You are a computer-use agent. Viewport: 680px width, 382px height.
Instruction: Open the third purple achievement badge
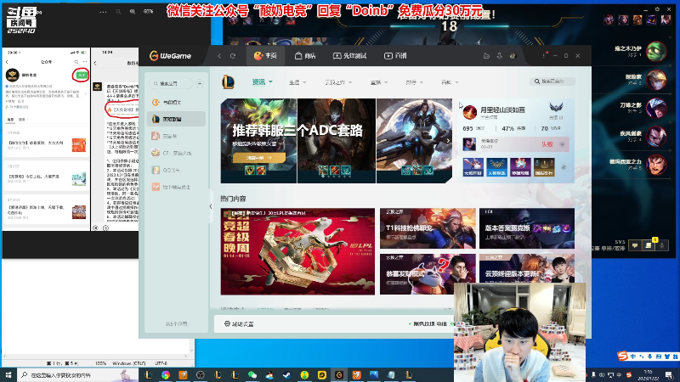point(520,167)
